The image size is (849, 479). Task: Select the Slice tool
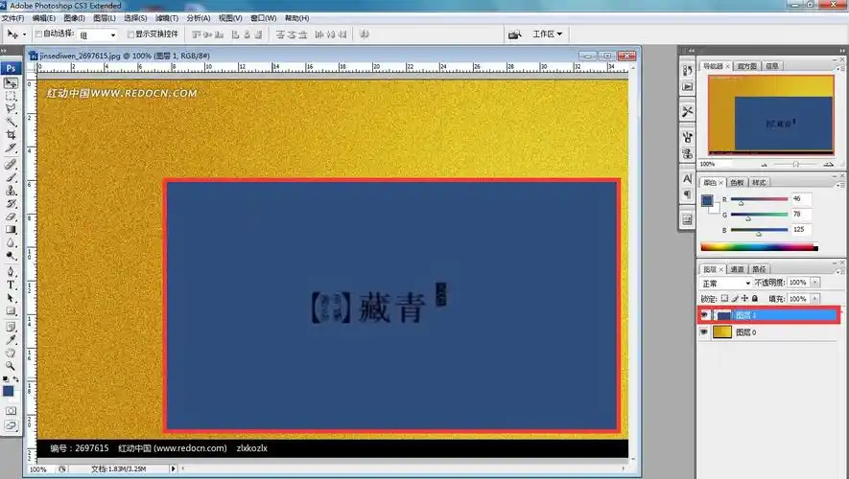tap(11, 148)
